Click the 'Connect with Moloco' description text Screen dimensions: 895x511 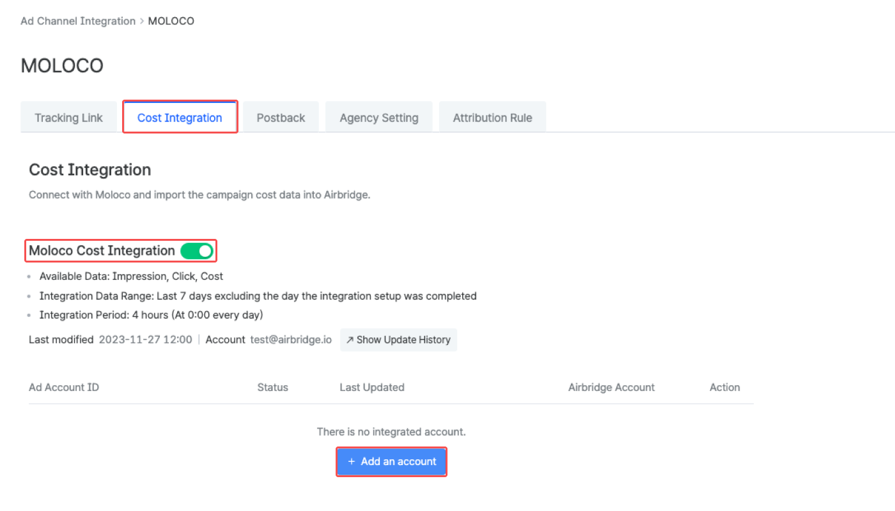click(199, 195)
